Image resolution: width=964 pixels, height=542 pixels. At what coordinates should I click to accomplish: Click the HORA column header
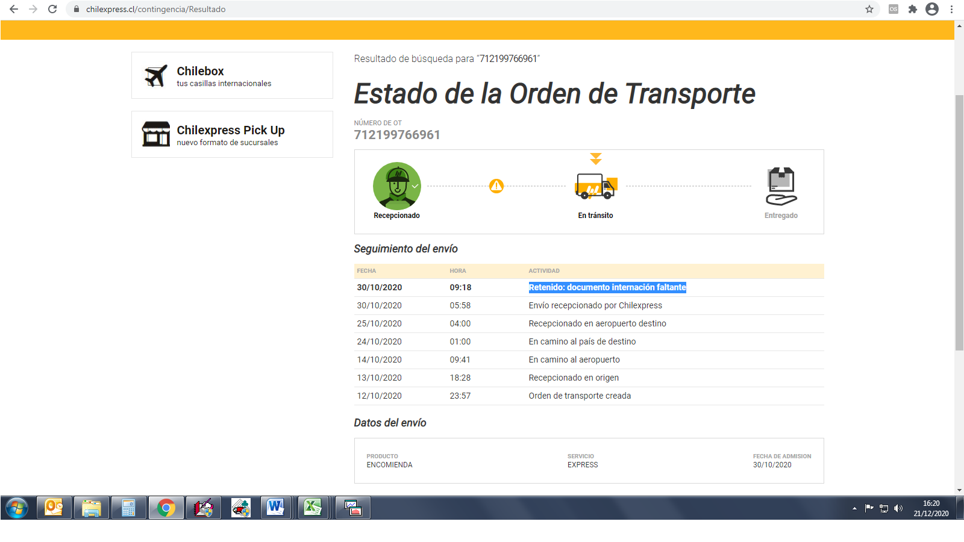pyautogui.click(x=458, y=271)
